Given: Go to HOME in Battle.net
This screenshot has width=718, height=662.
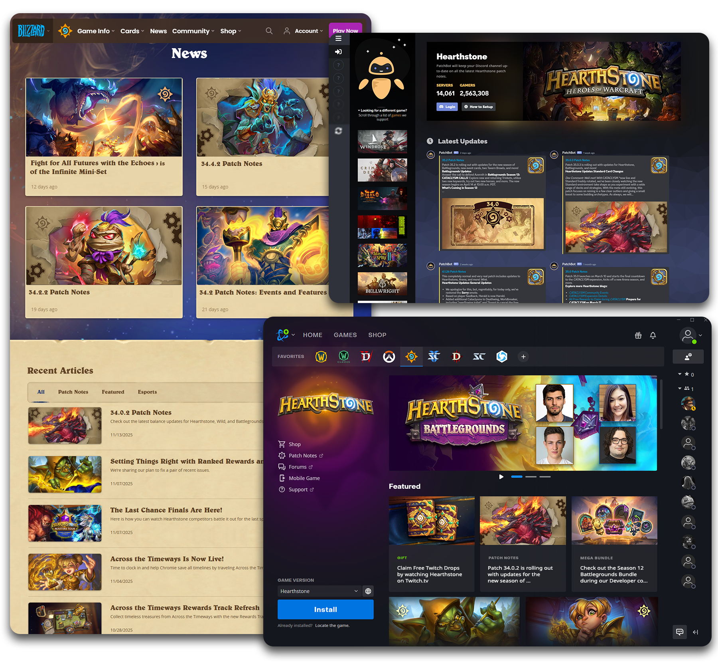Looking at the screenshot, I should (312, 335).
